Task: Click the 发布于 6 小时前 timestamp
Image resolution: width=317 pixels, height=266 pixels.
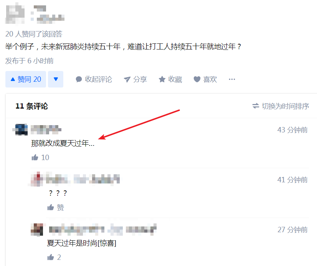Action: [x=29, y=61]
